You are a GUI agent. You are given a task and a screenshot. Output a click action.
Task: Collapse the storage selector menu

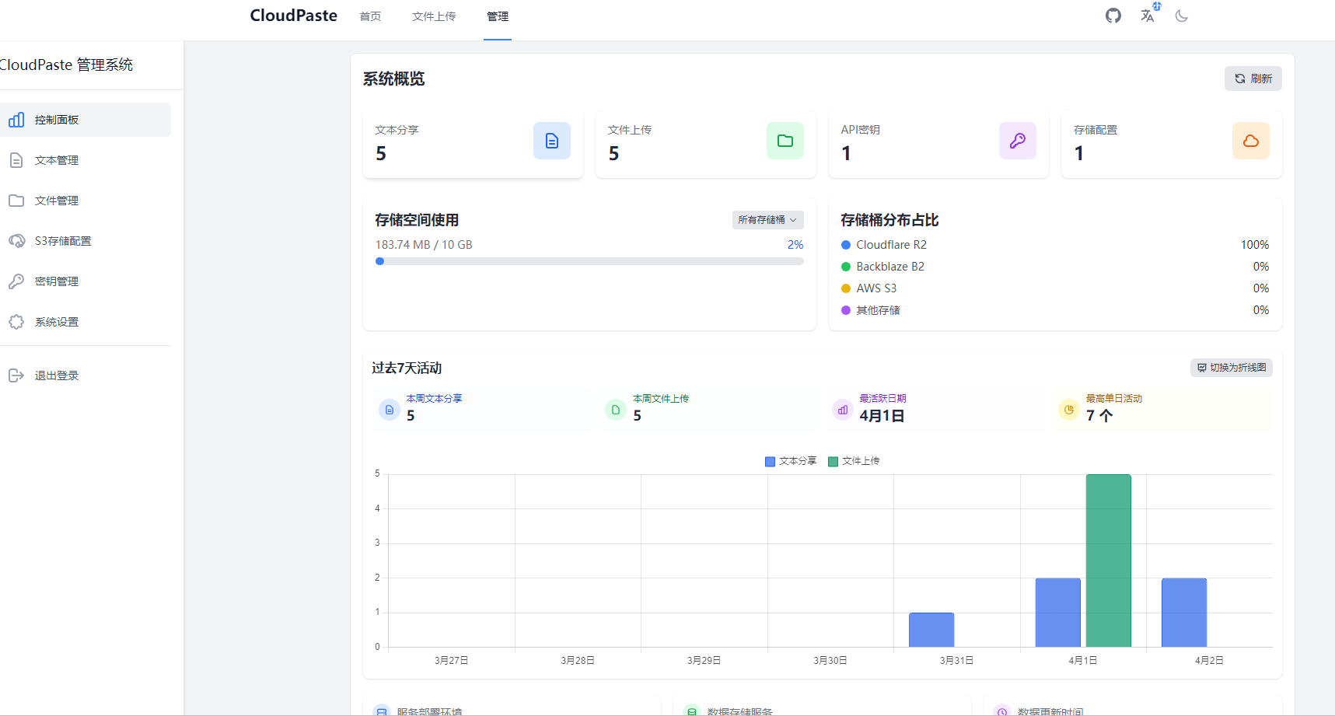click(767, 220)
